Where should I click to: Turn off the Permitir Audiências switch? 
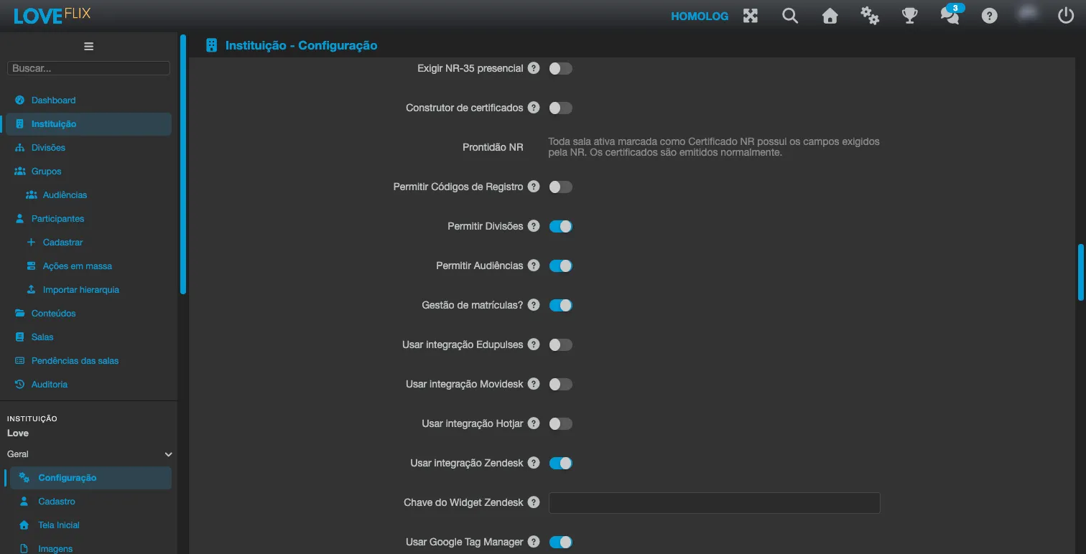tap(560, 266)
